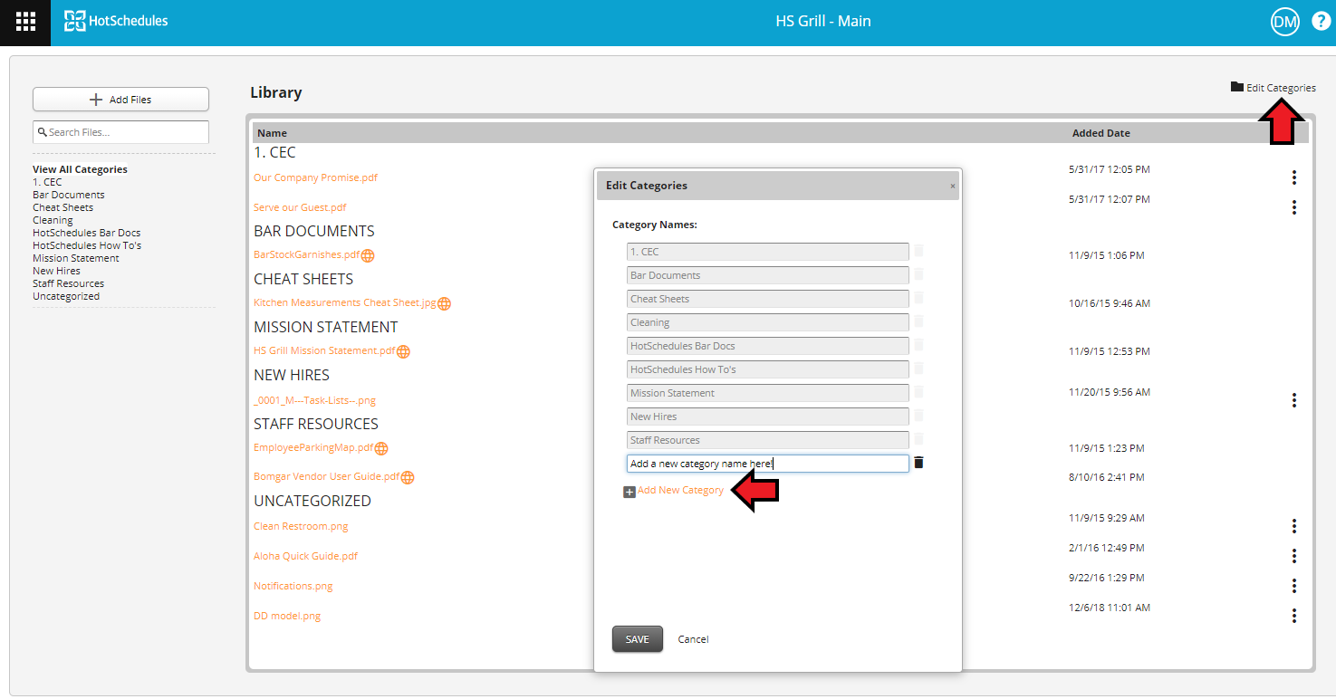Open the help question mark icon
1336x699 pixels.
point(1321,22)
